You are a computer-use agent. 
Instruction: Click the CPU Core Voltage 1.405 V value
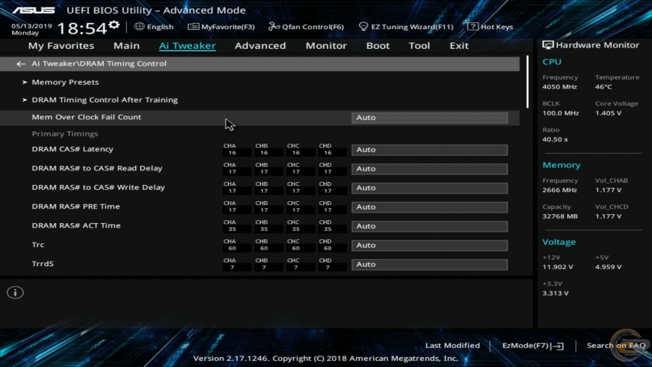pyautogui.click(x=608, y=113)
